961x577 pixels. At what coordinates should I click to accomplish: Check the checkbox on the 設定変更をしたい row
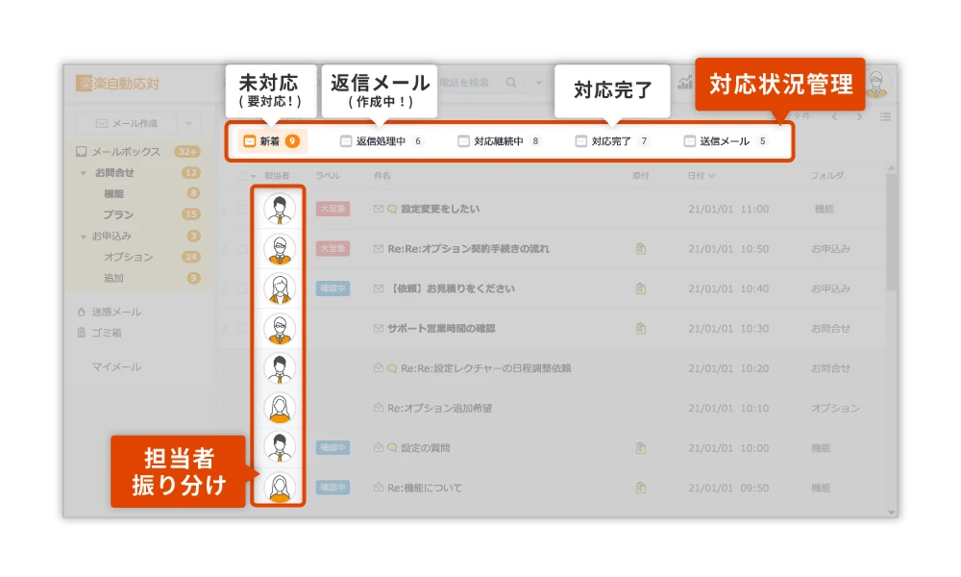(241, 209)
